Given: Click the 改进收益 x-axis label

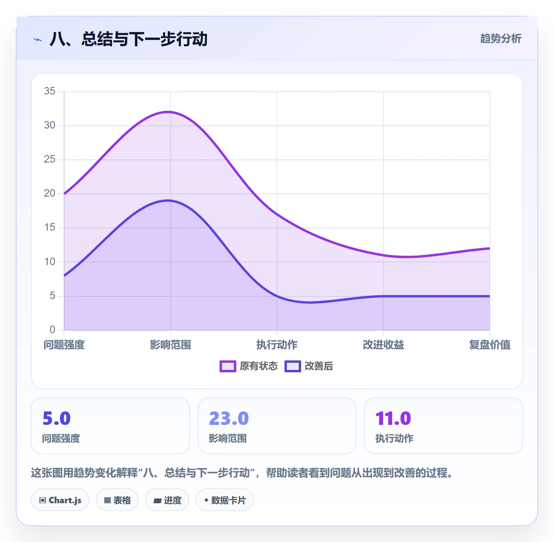Looking at the screenshot, I should pos(383,345).
